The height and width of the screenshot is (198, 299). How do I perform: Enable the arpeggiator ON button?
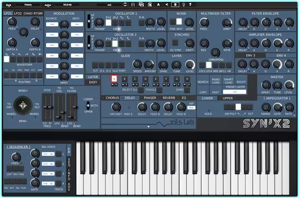click(x=227, y=107)
